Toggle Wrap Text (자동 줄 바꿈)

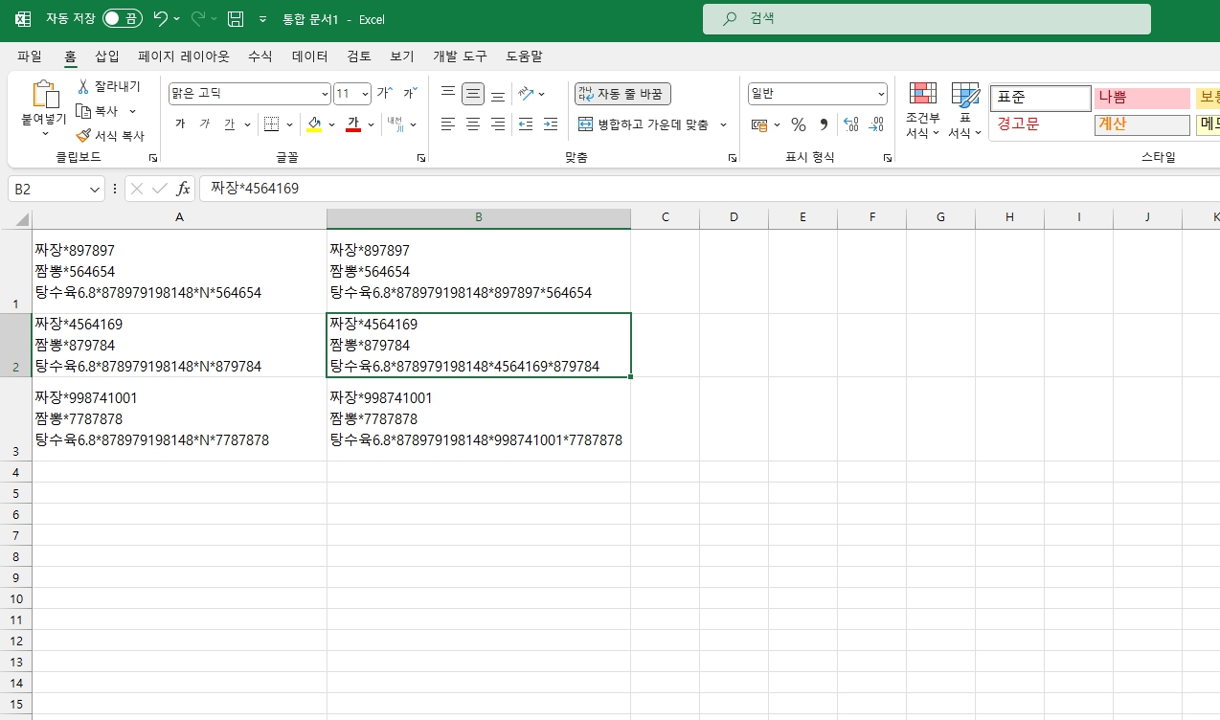[x=622, y=94]
